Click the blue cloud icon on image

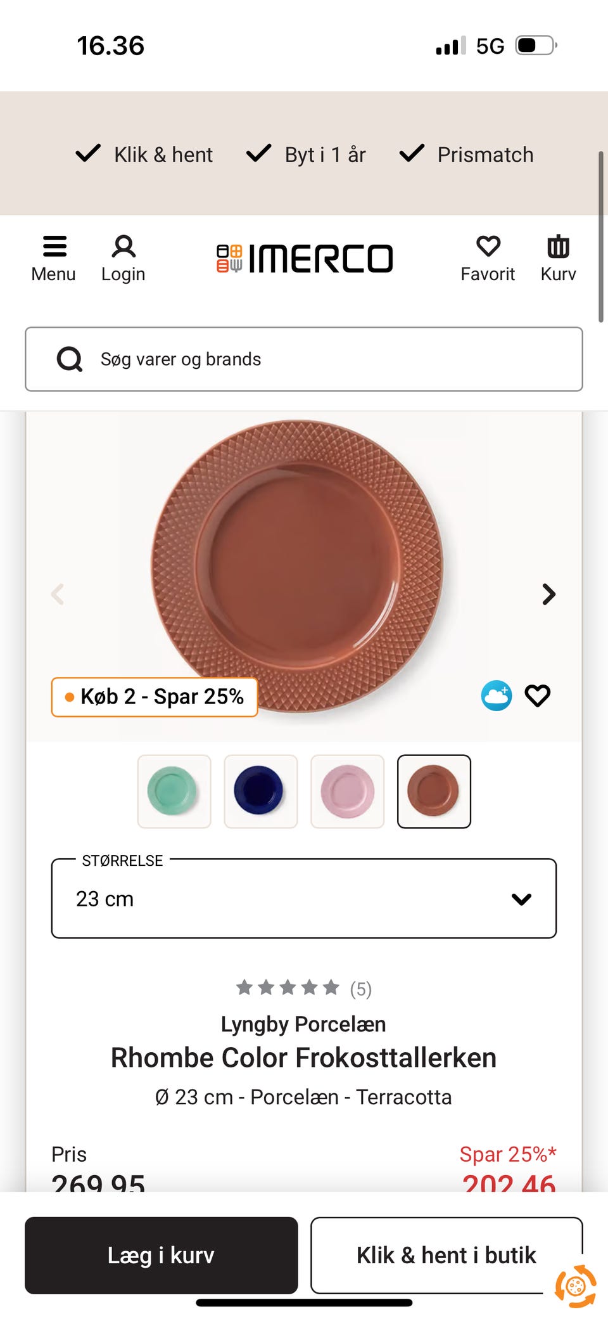click(497, 696)
